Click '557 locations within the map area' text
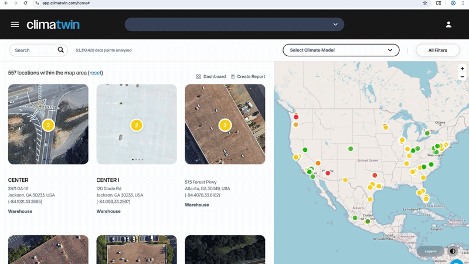Viewport: 469px width, 264px height. pyautogui.click(x=47, y=73)
